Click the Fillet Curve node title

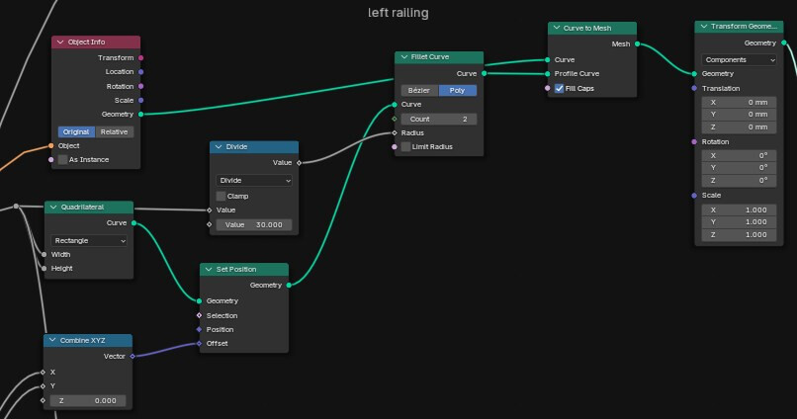click(430, 57)
